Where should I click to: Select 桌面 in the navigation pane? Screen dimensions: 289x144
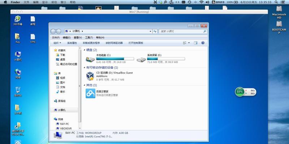61,59
